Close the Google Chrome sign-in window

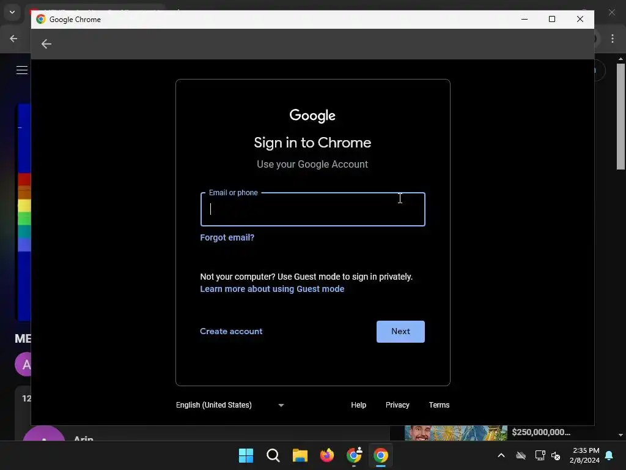click(580, 19)
